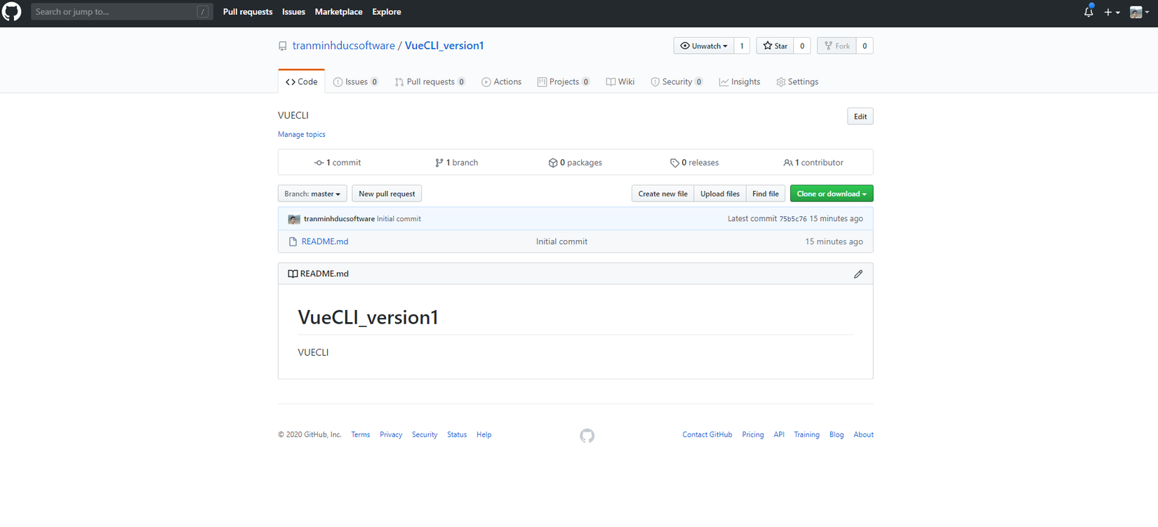The height and width of the screenshot is (527, 1158).
Task: View the 1 branch list
Action: click(456, 163)
